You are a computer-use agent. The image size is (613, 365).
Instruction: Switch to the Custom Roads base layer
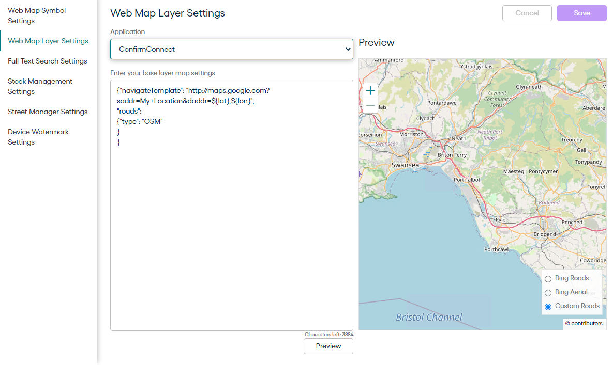point(548,306)
